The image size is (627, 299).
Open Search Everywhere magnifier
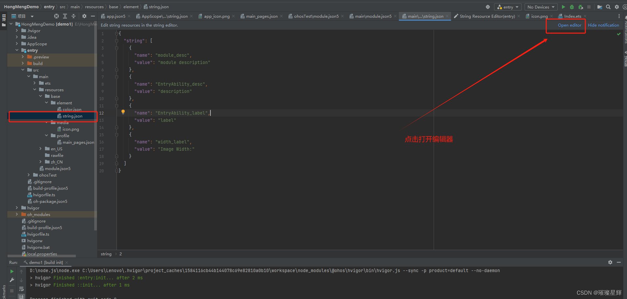pos(608,7)
